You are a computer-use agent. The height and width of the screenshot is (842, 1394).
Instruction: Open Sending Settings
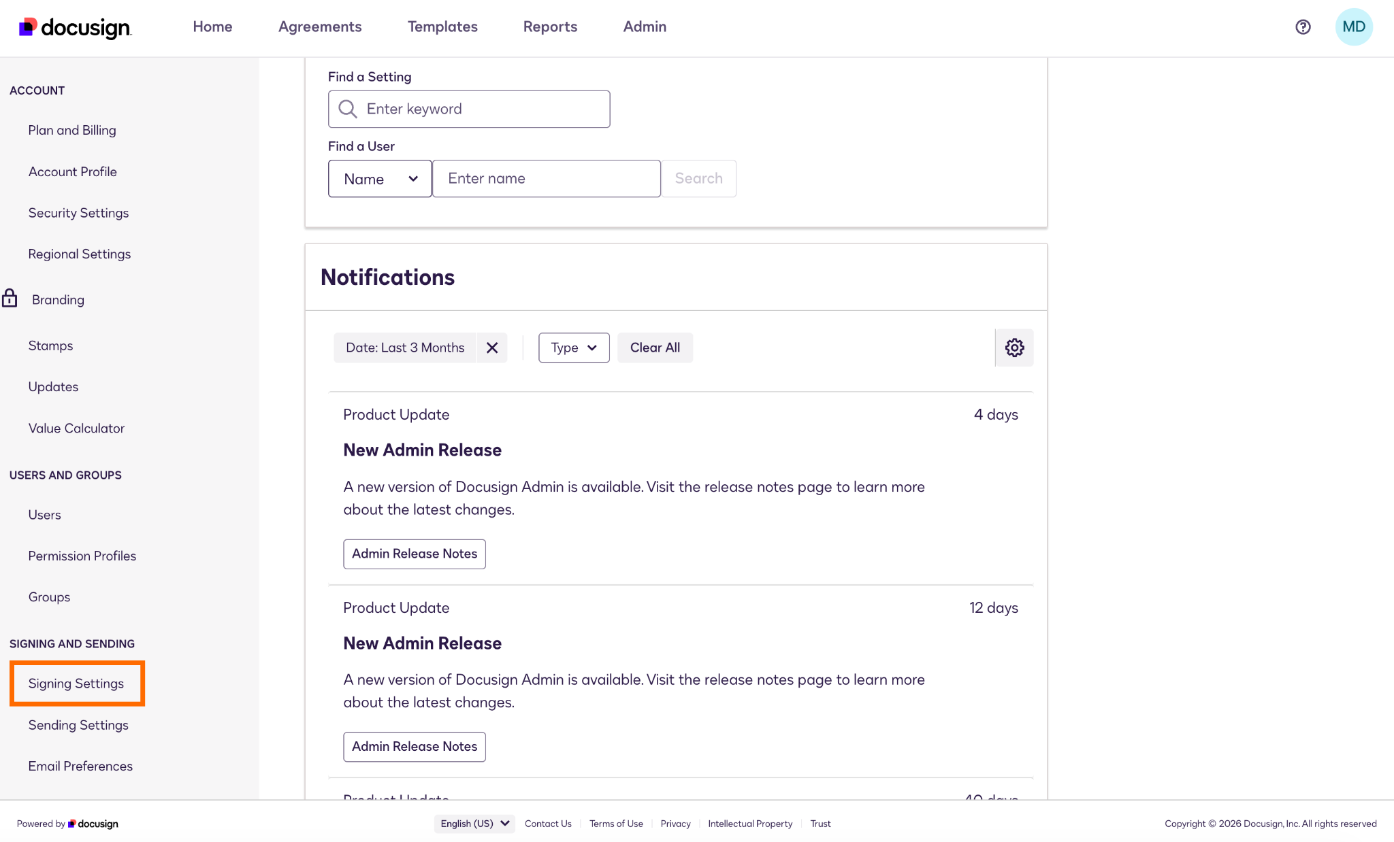(78, 725)
